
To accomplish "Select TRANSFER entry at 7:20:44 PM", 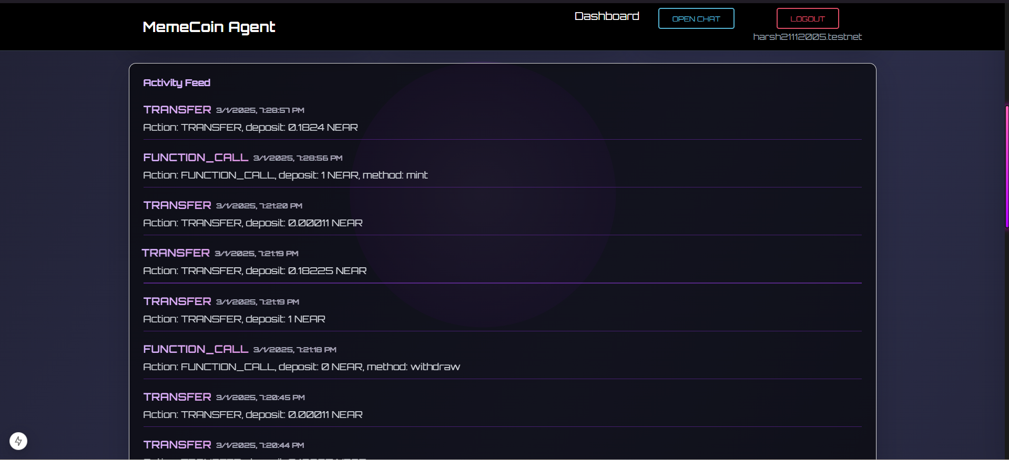I will pos(177,445).
